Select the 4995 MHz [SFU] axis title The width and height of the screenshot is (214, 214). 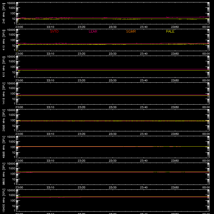(x=3, y=147)
